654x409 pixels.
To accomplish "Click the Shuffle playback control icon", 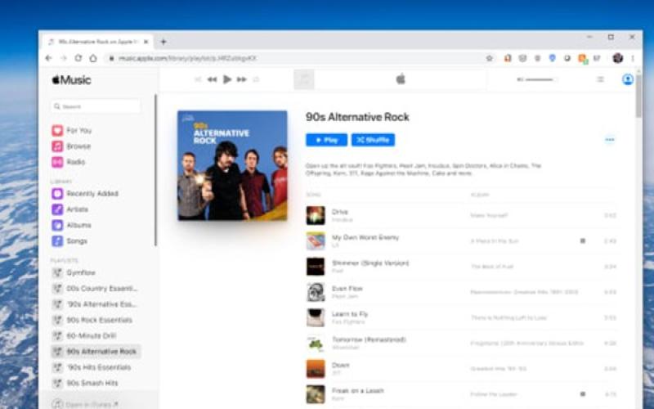I will [198, 79].
